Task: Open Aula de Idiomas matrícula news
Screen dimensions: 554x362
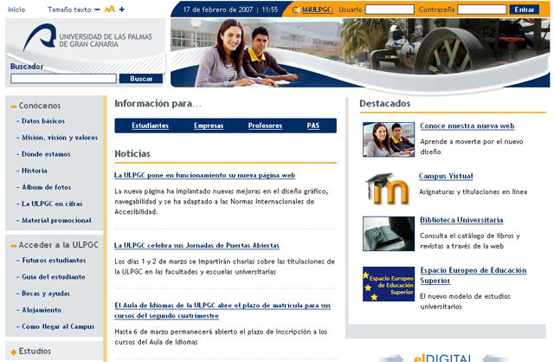Action: [x=222, y=310]
